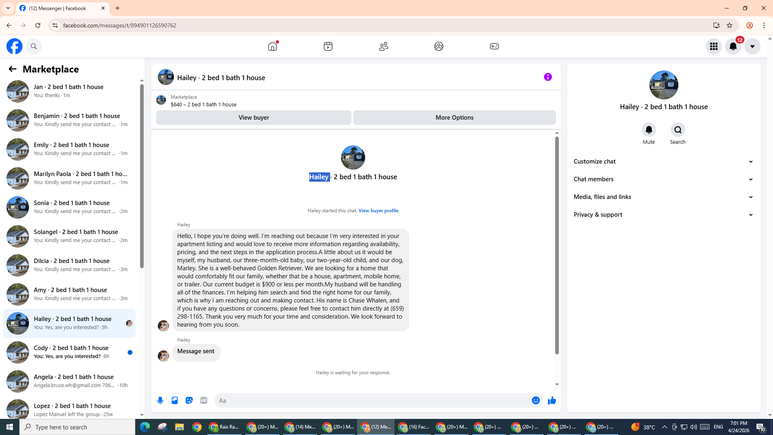Expand Privacy & support section
Screen dimensions: 773x435
[663, 215]
